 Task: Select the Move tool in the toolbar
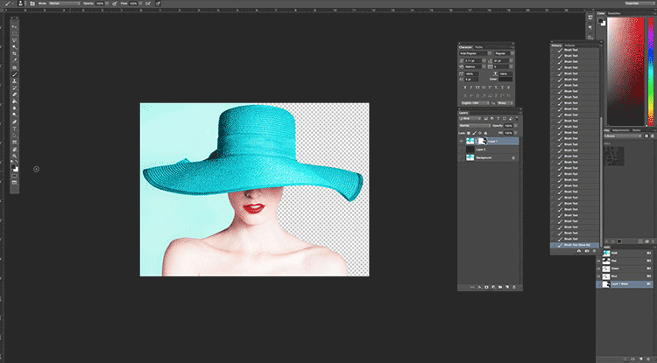15,25
